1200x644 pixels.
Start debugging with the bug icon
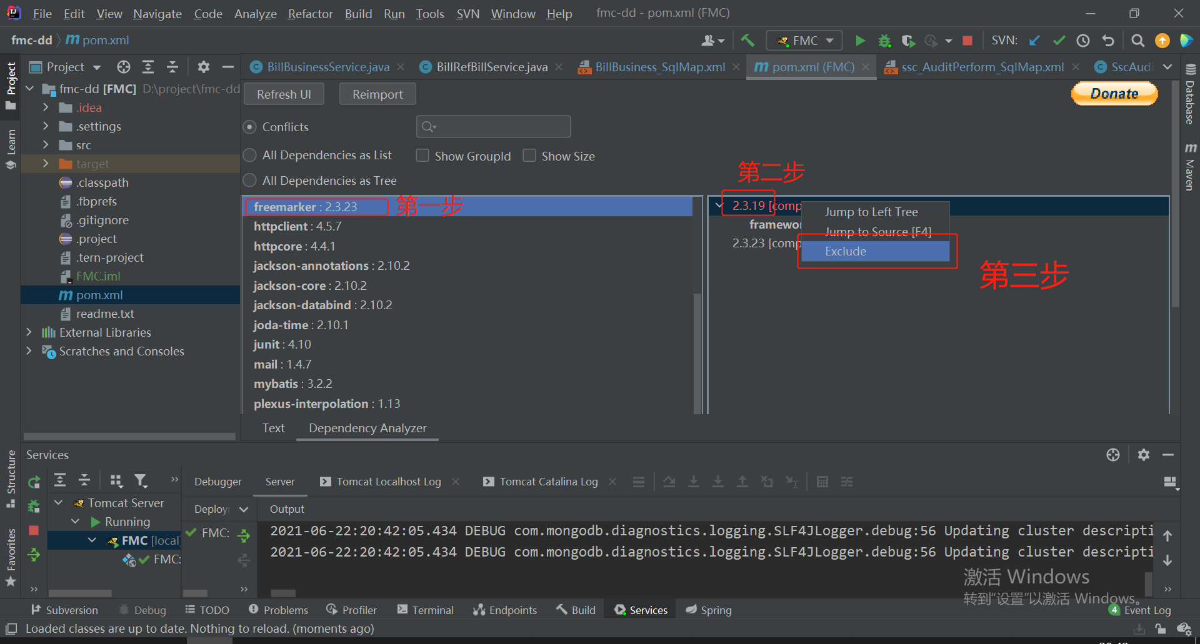point(884,41)
